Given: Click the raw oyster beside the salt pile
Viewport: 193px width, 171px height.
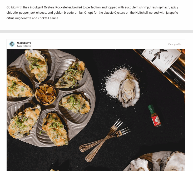Looking at the screenshot, I should click(129, 91).
